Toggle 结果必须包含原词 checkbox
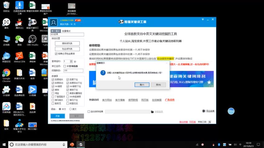 [56, 54]
